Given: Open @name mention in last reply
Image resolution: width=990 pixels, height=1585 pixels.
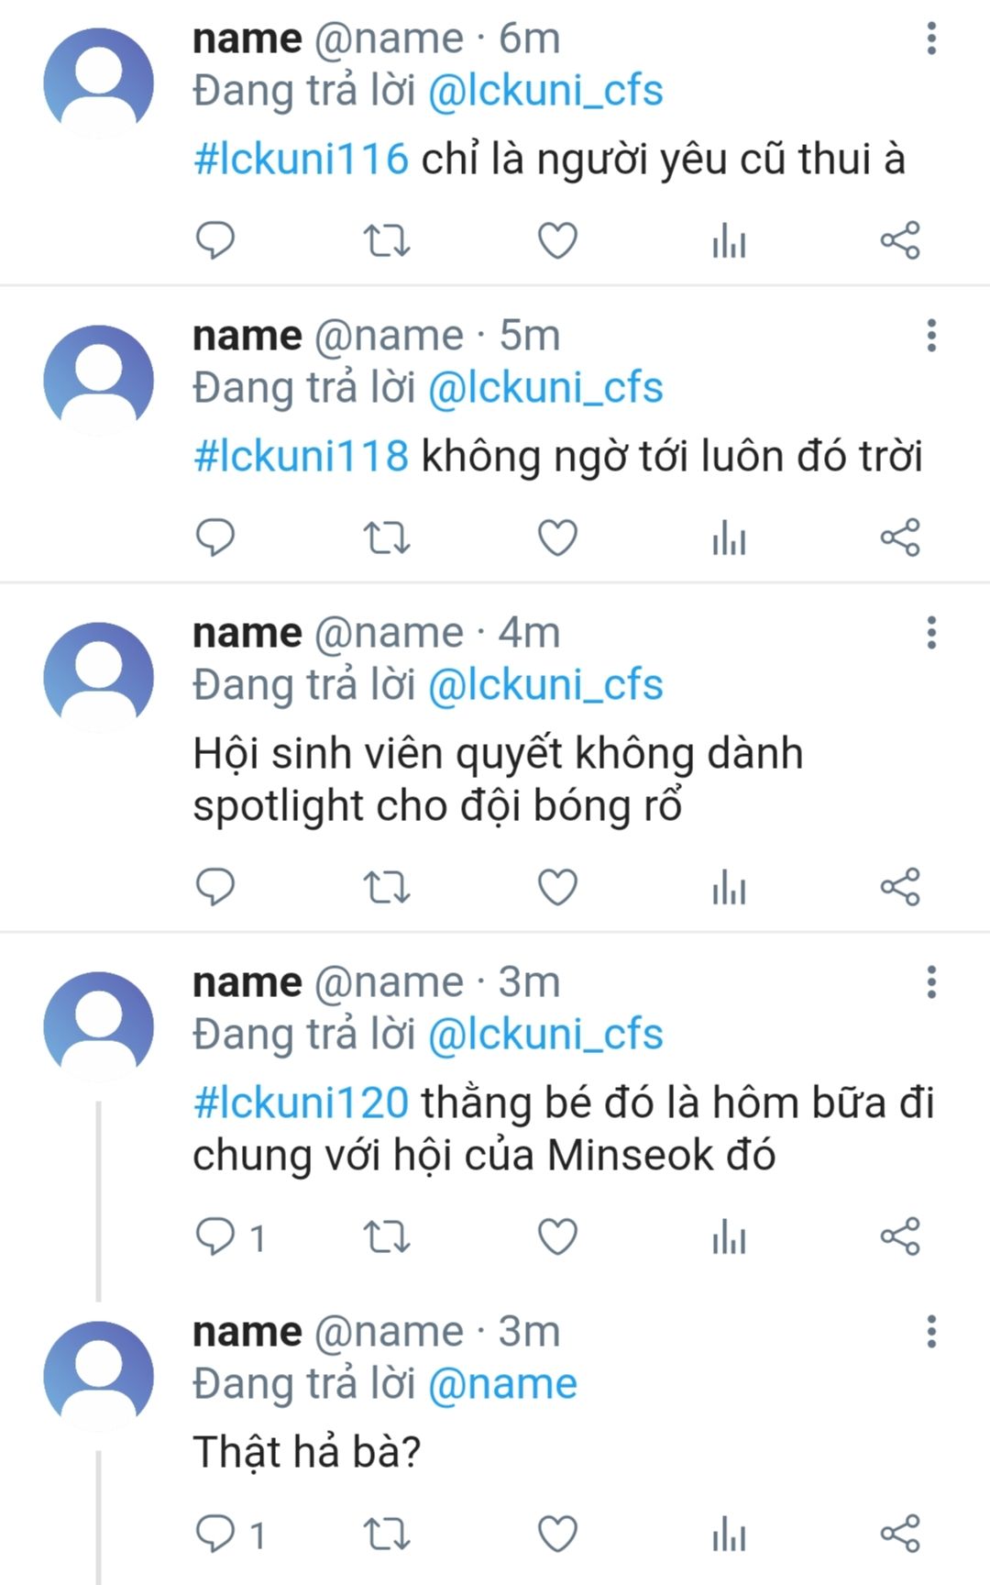Looking at the screenshot, I should [x=502, y=1384].
